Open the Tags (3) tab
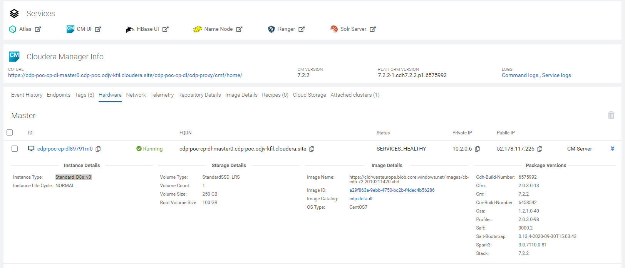The width and height of the screenshot is (625, 268). [84, 95]
